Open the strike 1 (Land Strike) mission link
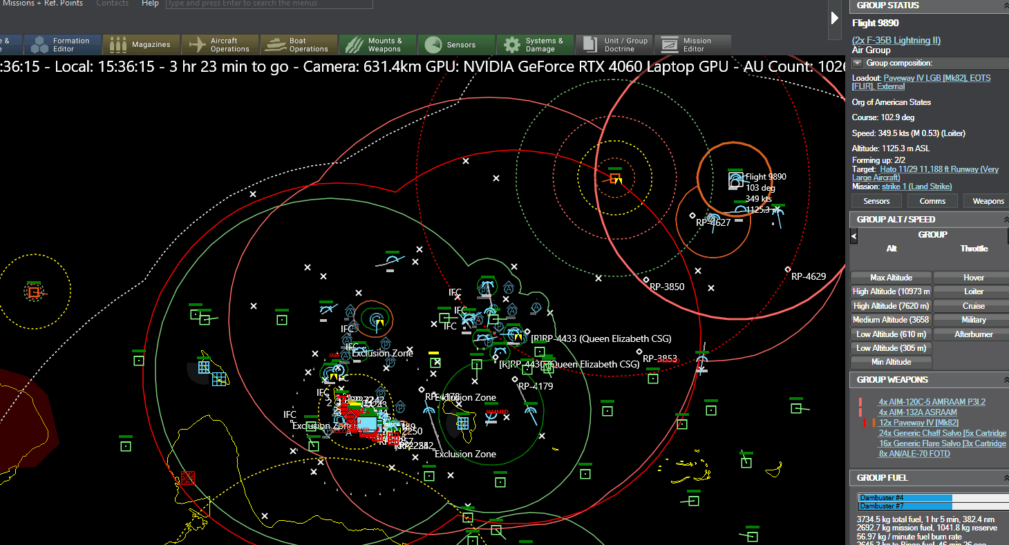Viewport: 1009px width, 545px height. (x=916, y=187)
